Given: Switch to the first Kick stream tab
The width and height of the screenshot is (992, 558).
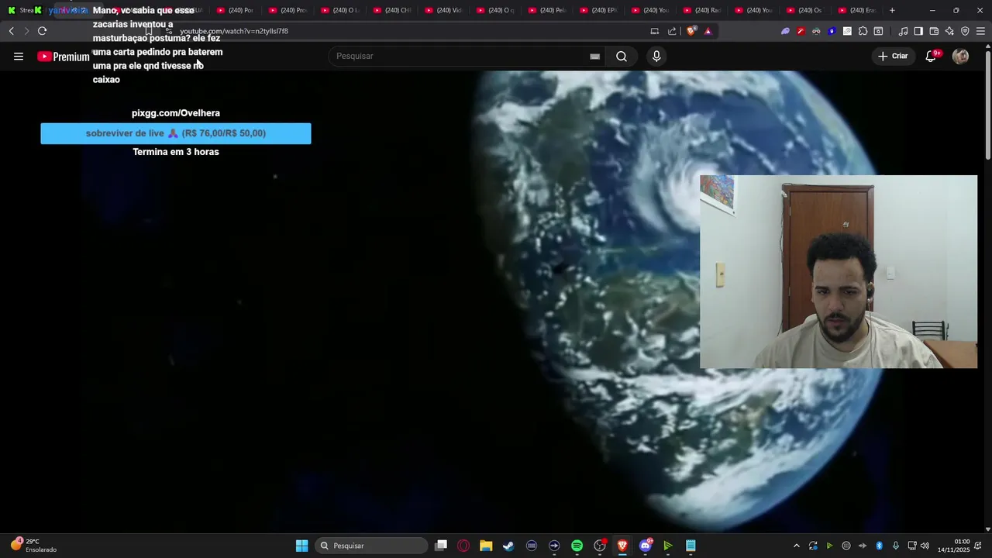Looking at the screenshot, I should 19,10.
